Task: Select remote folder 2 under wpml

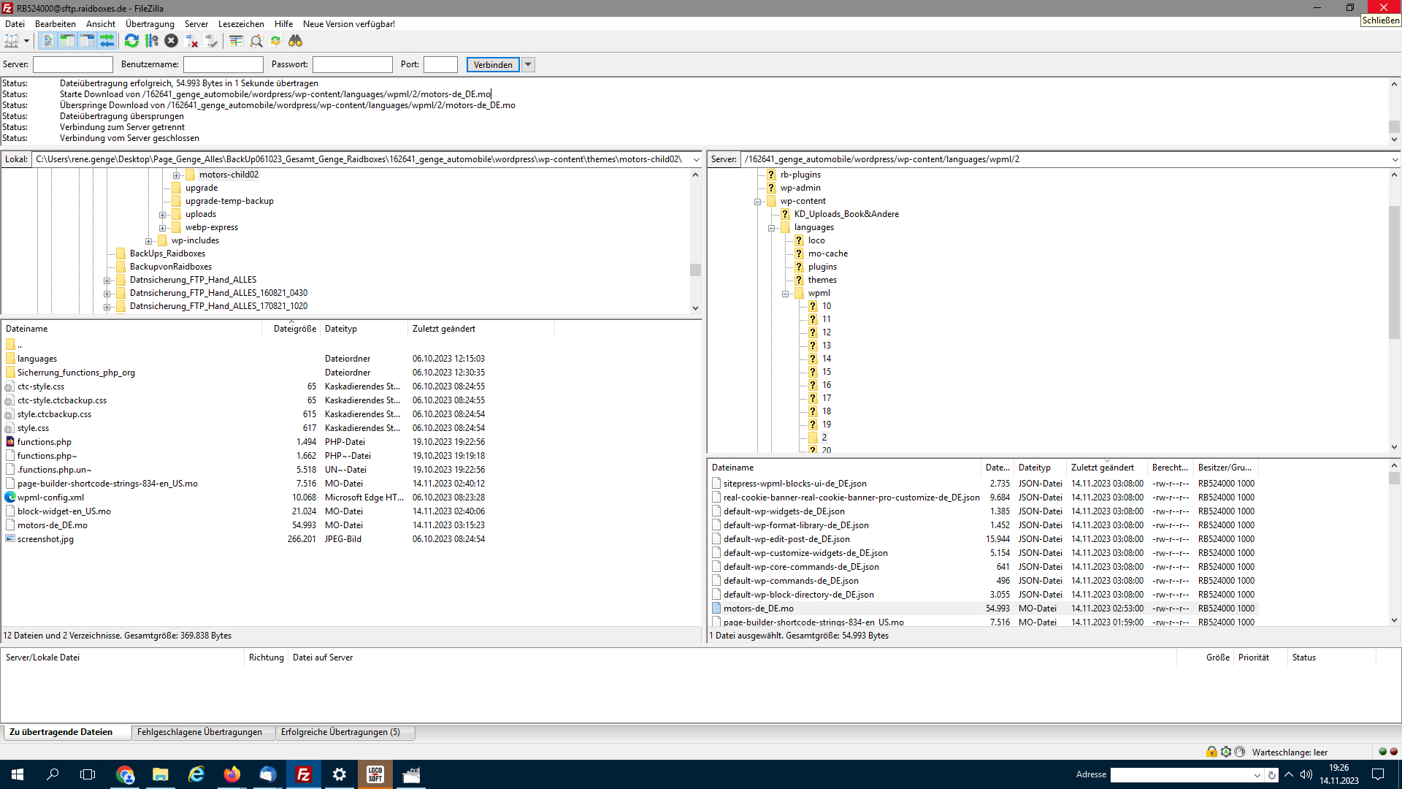Action: coord(824,438)
